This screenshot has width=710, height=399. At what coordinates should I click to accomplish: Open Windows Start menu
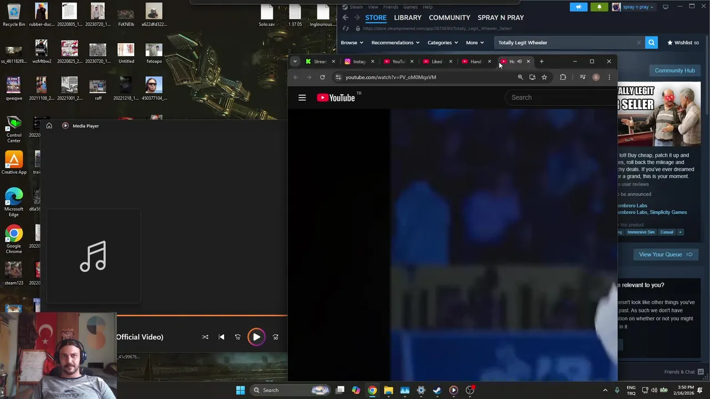[x=240, y=390]
